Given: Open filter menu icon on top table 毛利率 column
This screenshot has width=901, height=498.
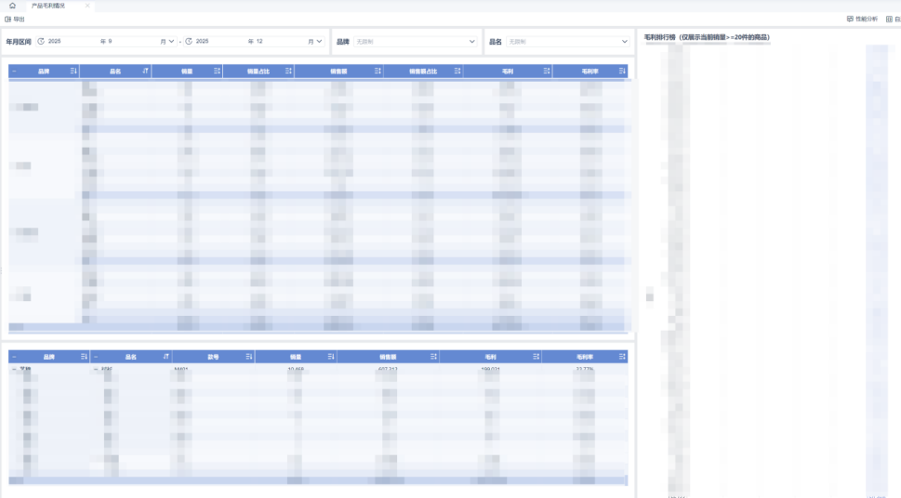Looking at the screenshot, I should (622, 72).
